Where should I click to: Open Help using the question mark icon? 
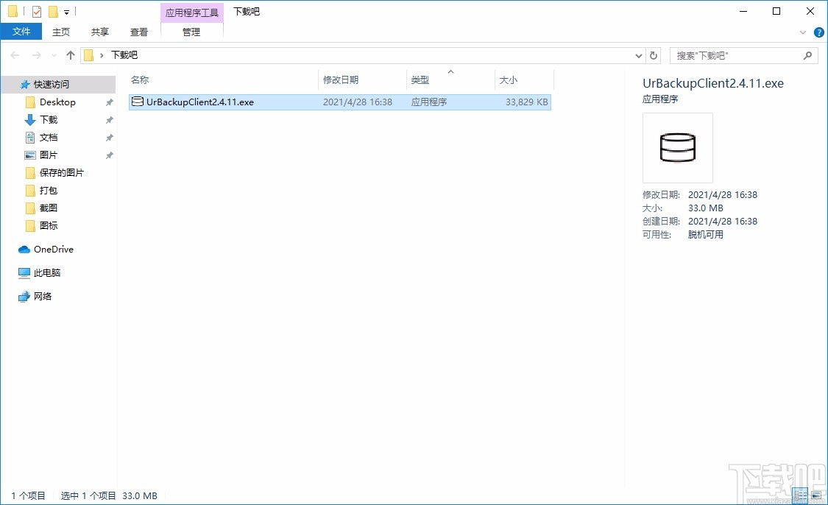818,32
